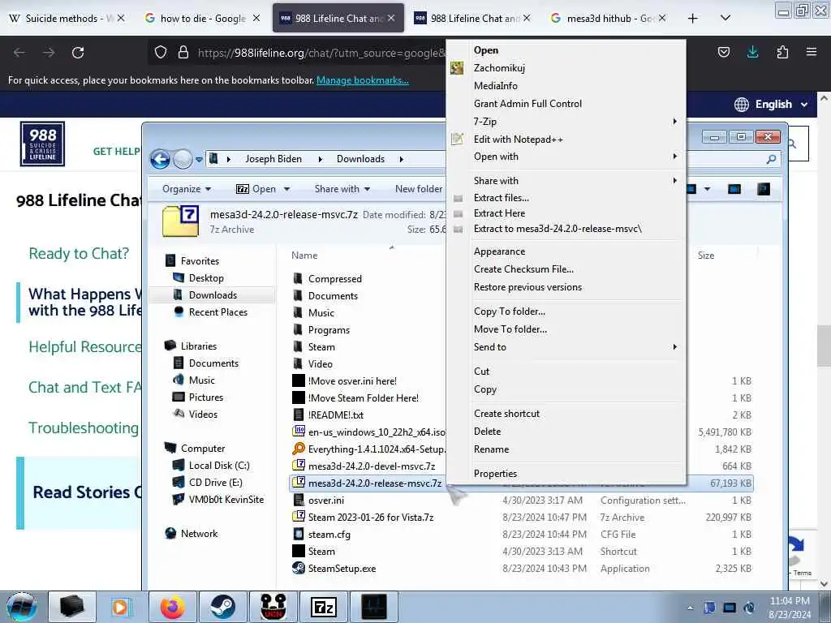Open the 7-Zip taskbar icon
Screen dimensions: 831x623
(x=325, y=607)
